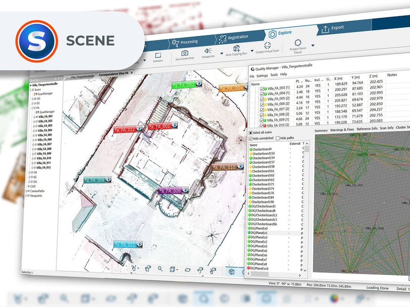Enable the Hide paths checkbox
Screen dimensions: 410x307
277,138
